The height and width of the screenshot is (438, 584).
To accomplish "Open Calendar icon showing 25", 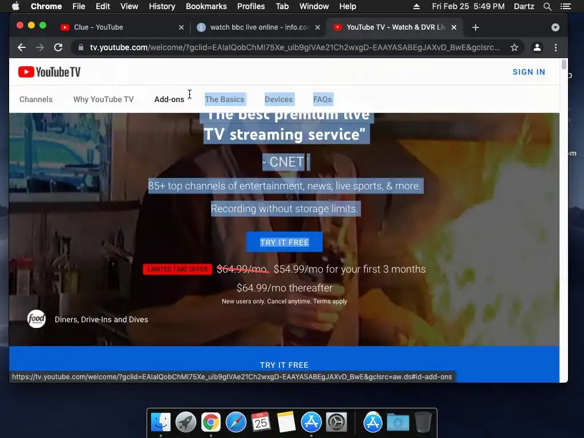I will tap(261, 422).
